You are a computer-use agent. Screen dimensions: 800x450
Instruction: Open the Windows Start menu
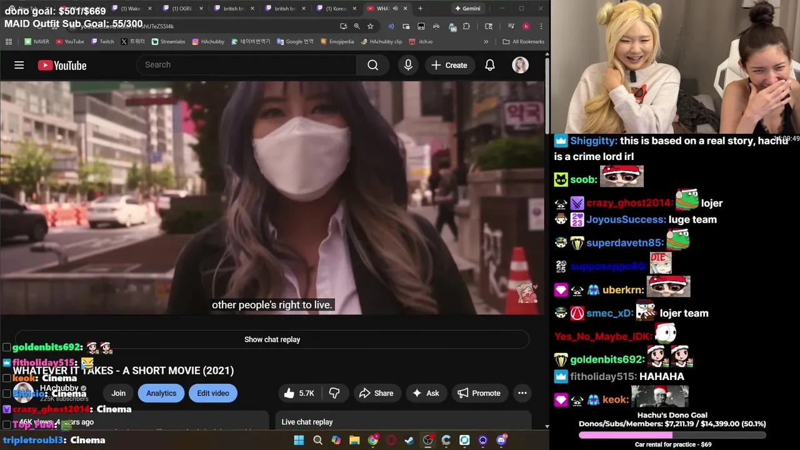(x=299, y=440)
